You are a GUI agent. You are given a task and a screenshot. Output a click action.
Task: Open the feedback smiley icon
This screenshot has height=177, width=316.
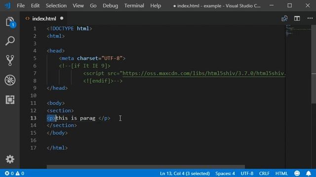click(x=297, y=173)
